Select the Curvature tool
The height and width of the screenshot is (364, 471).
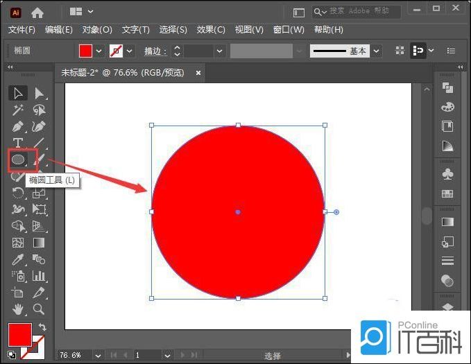pos(39,126)
